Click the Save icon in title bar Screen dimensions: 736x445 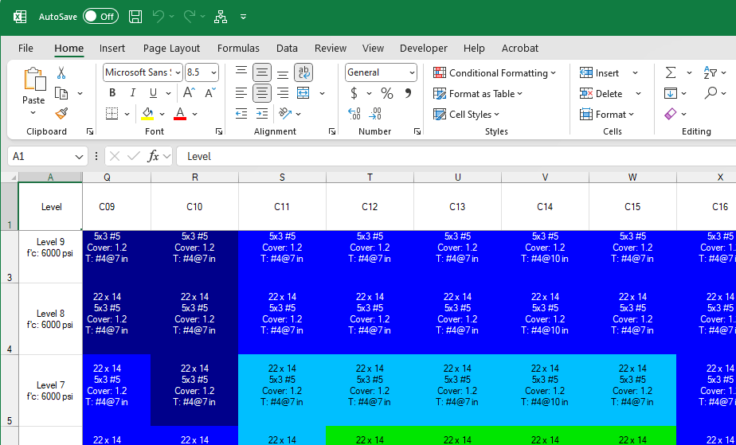coord(135,16)
